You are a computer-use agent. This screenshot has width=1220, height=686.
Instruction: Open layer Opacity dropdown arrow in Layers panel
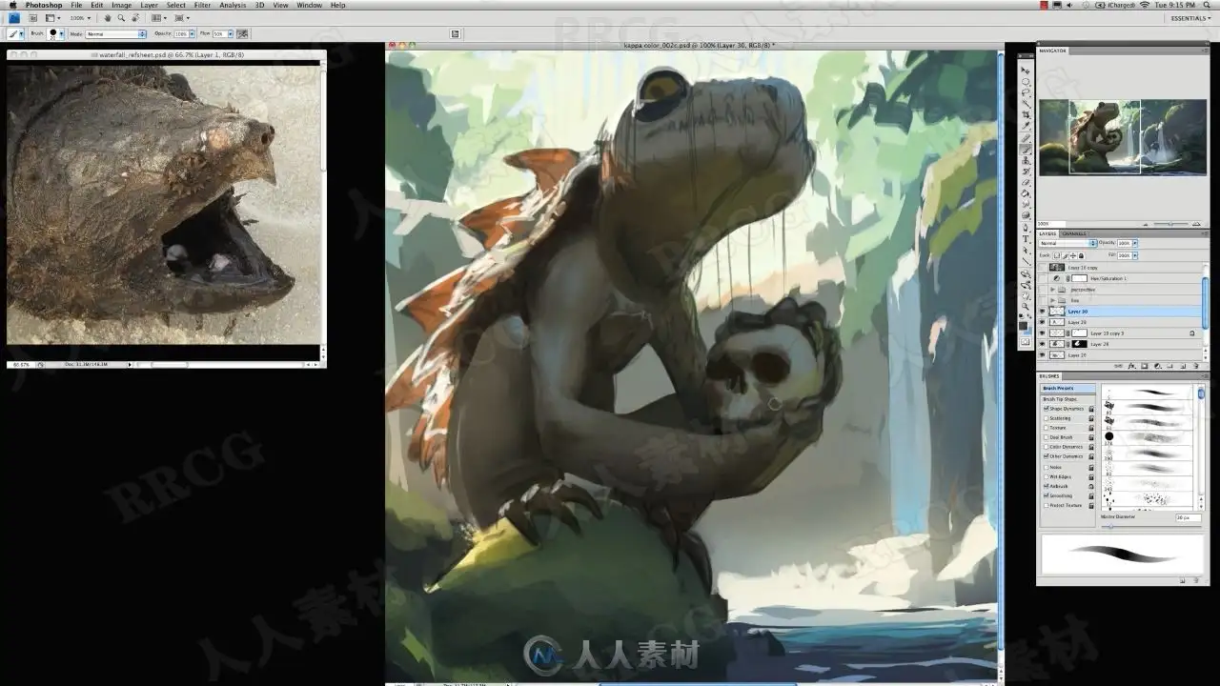(x=1135, y=243)
